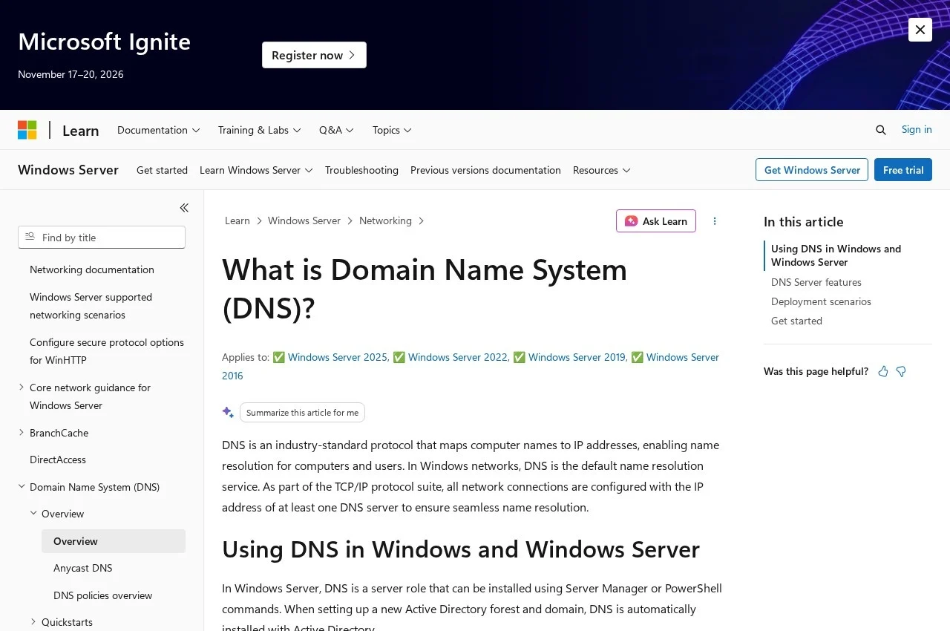The image size is (950, 631).
Task: Open the search magnifier icon
Action: (881, 130)
